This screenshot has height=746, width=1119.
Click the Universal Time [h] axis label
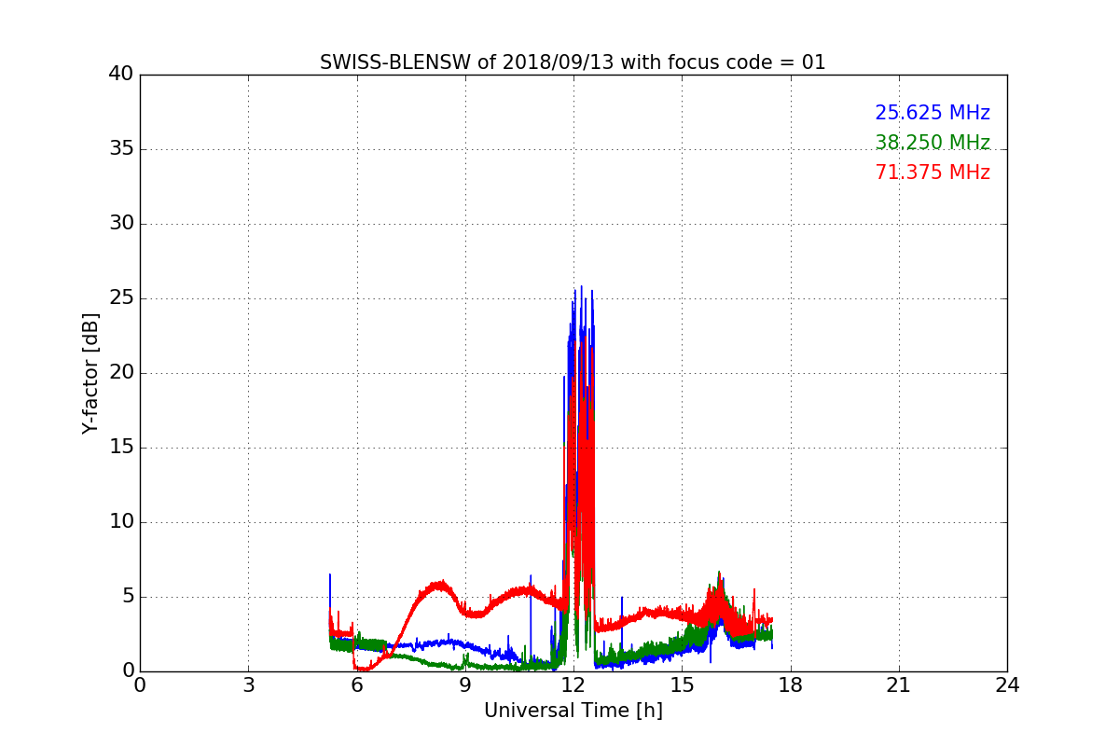tap(573, 711)
